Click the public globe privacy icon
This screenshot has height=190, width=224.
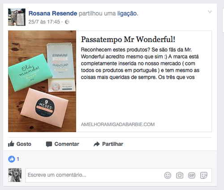(x=67, y=22)
